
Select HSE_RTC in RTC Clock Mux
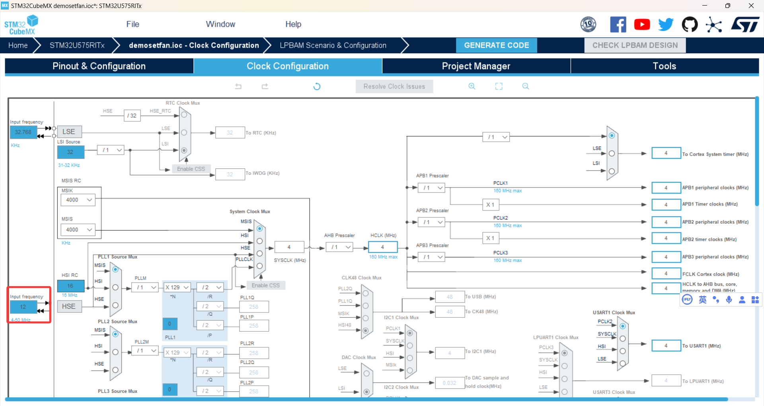tap(184, 115)
